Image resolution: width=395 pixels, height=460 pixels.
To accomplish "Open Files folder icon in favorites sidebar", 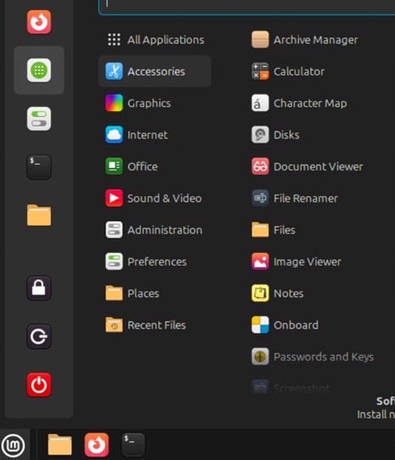I will tap(39, 216).
